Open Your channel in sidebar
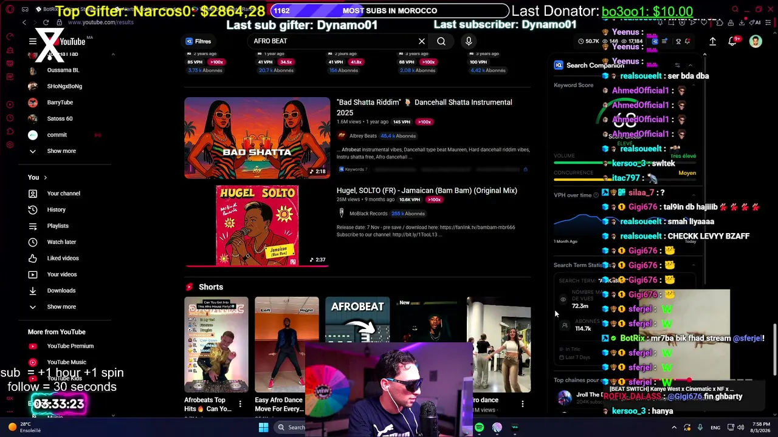 (64, 194)
